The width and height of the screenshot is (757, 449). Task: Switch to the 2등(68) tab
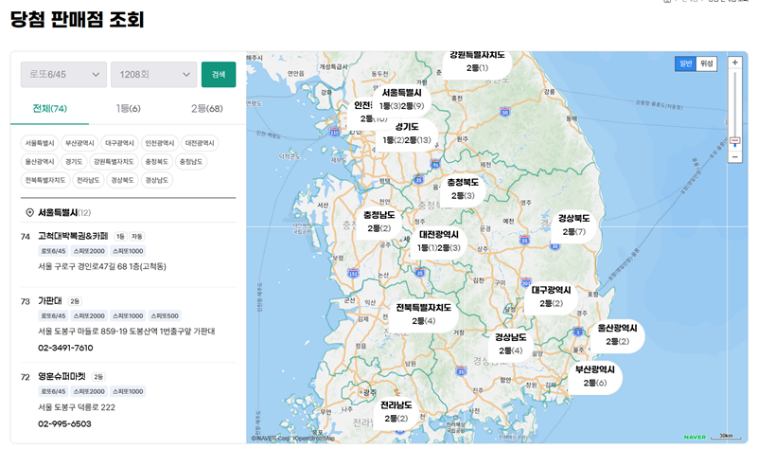tap(206, 109)
